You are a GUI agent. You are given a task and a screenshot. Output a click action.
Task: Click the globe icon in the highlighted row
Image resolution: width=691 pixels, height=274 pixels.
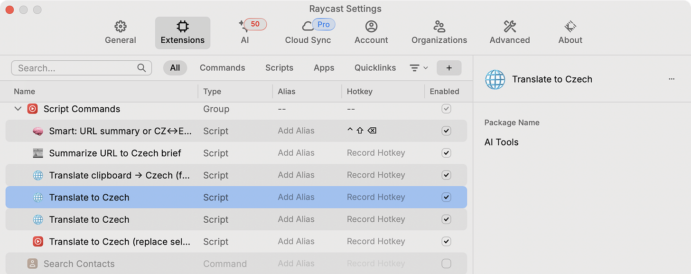(x=38, y=197)
